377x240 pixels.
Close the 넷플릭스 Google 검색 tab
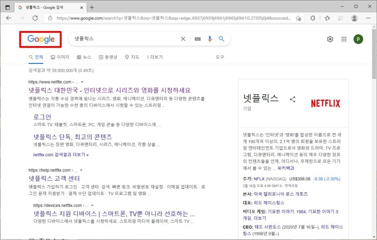click(x=81, y=8)
